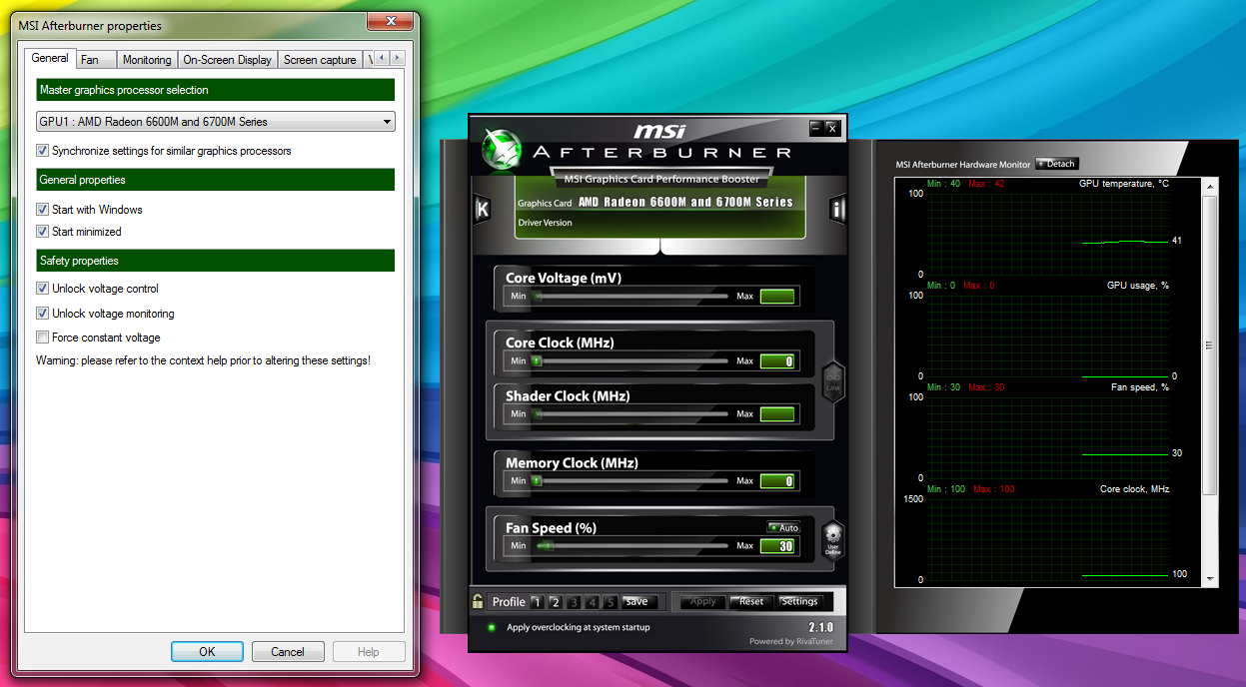The image size is (1246, 687).
Task: Detach the Hardware Monitor panel
Action: coord(1057,164)
